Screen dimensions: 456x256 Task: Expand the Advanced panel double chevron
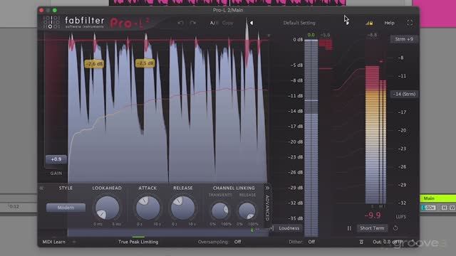coord(267,188)
